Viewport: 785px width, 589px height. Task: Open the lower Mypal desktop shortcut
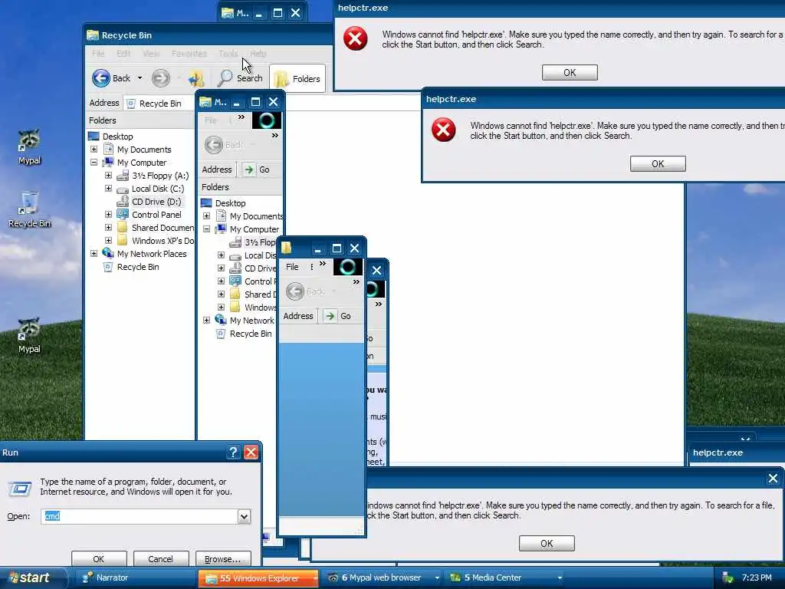pyautogui.click(x=29, y=336)
